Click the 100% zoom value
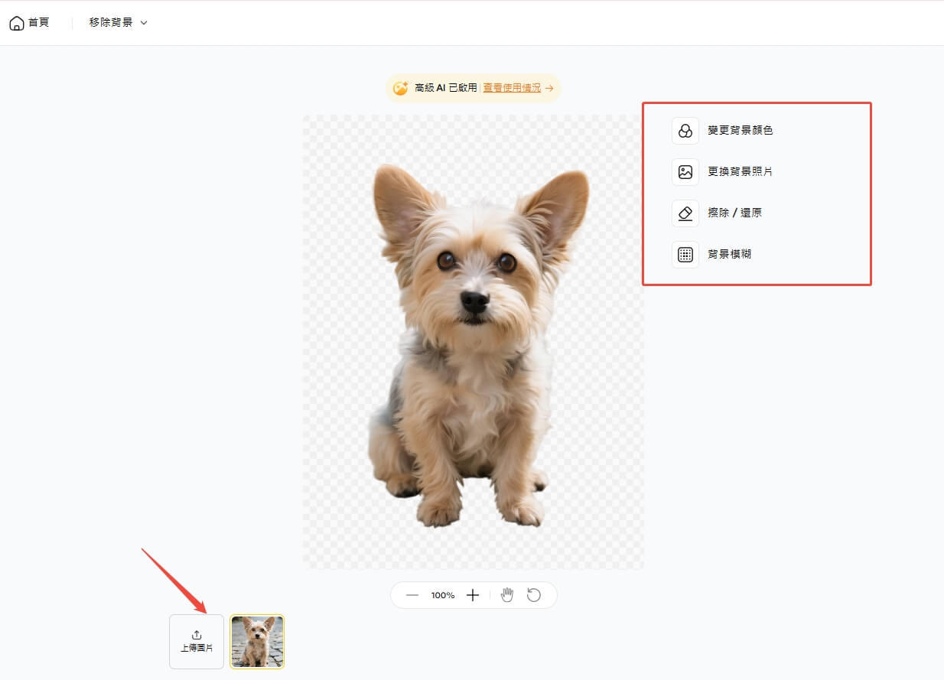The image size is (944, 680). pyautogui.click(x=443, y=595)
